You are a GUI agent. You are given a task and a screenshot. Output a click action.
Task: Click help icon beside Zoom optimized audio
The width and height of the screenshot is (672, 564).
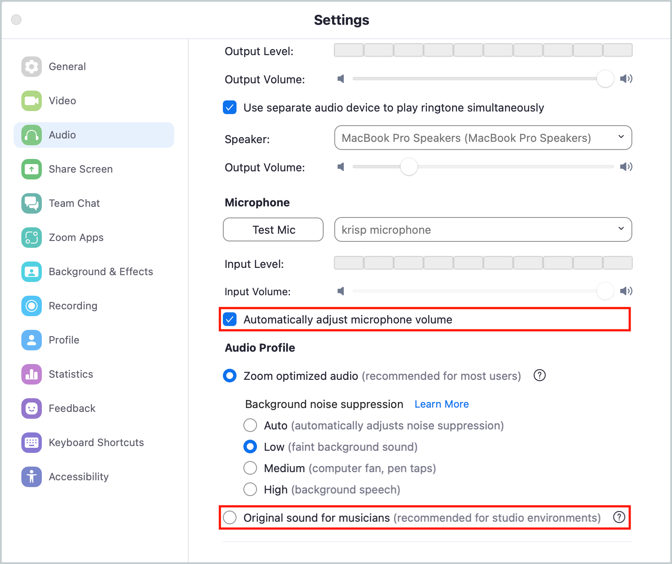click(540, 375)
